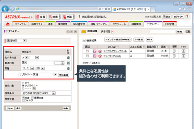Select 全て search target radio

click(23, 83)
